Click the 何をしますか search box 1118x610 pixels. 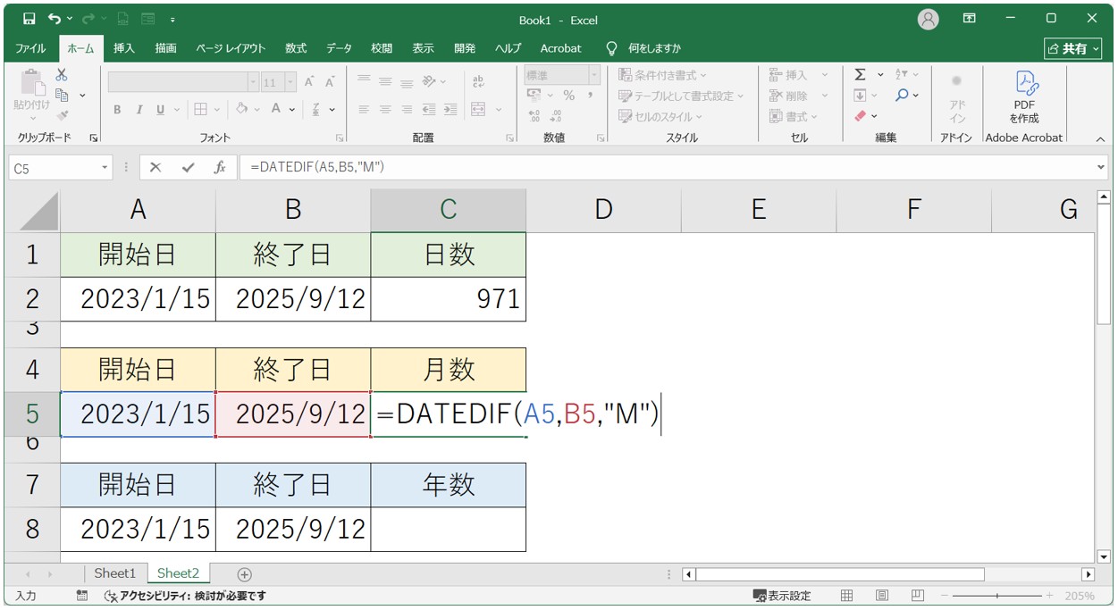pos(654,48)
